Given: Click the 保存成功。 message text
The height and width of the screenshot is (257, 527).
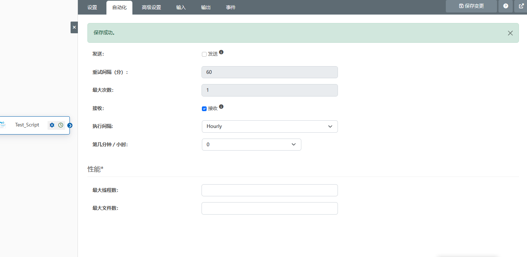Looking at the screenshot, I should click(105, 33).
